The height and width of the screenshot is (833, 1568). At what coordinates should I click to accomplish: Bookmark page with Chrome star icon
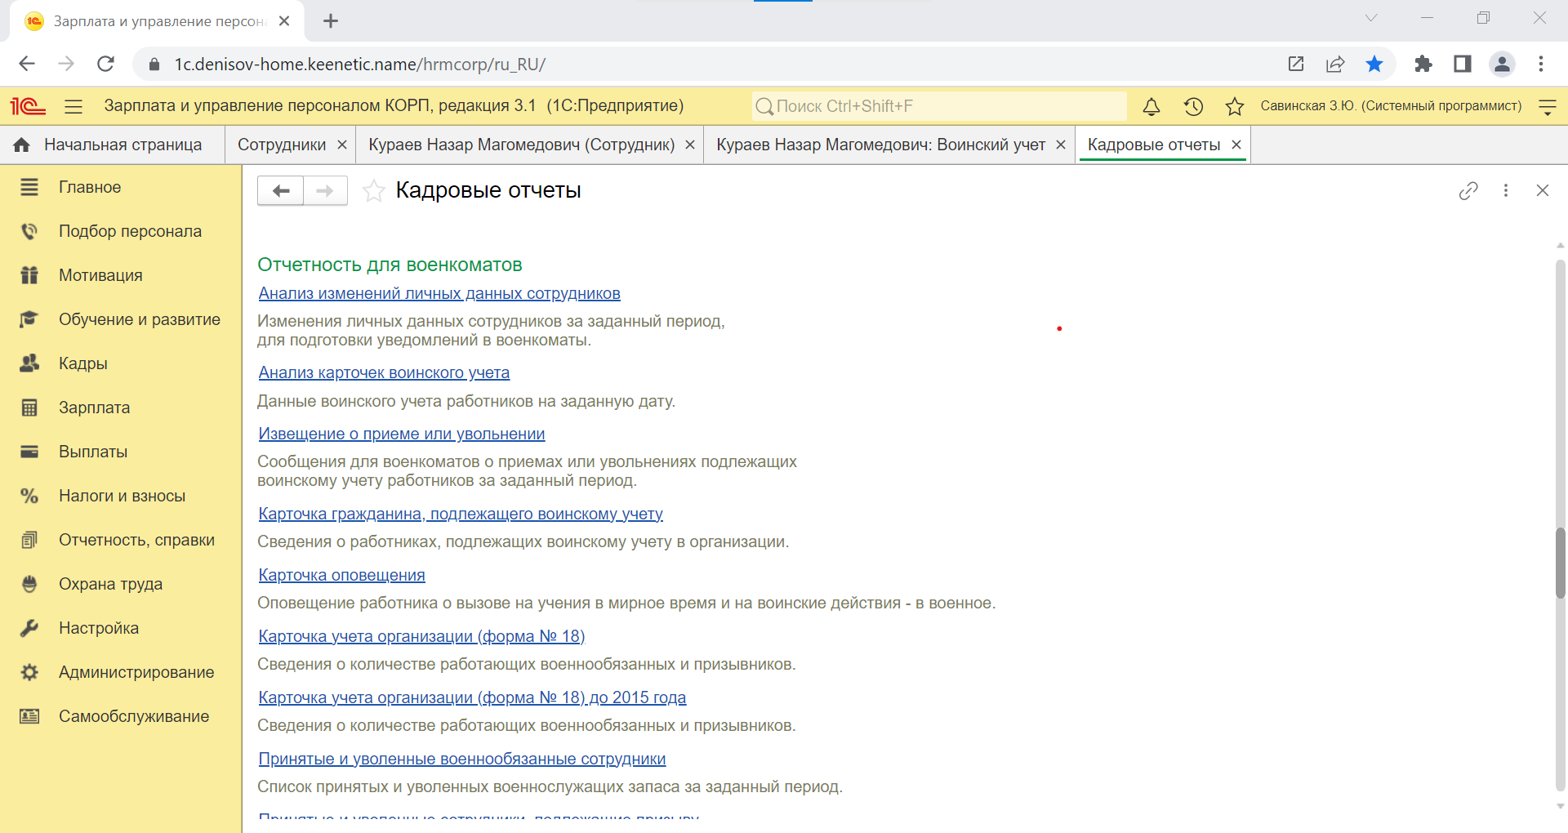pos(1374,64)
